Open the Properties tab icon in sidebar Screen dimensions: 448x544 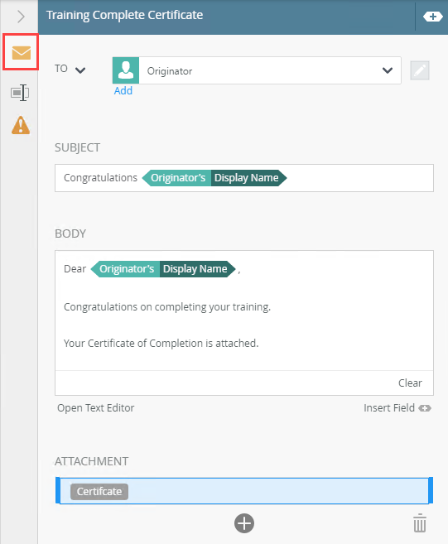pos(20,93)
